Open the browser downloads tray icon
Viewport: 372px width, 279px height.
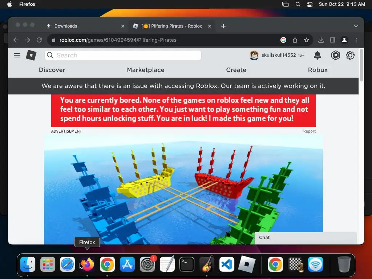[321, 40]
